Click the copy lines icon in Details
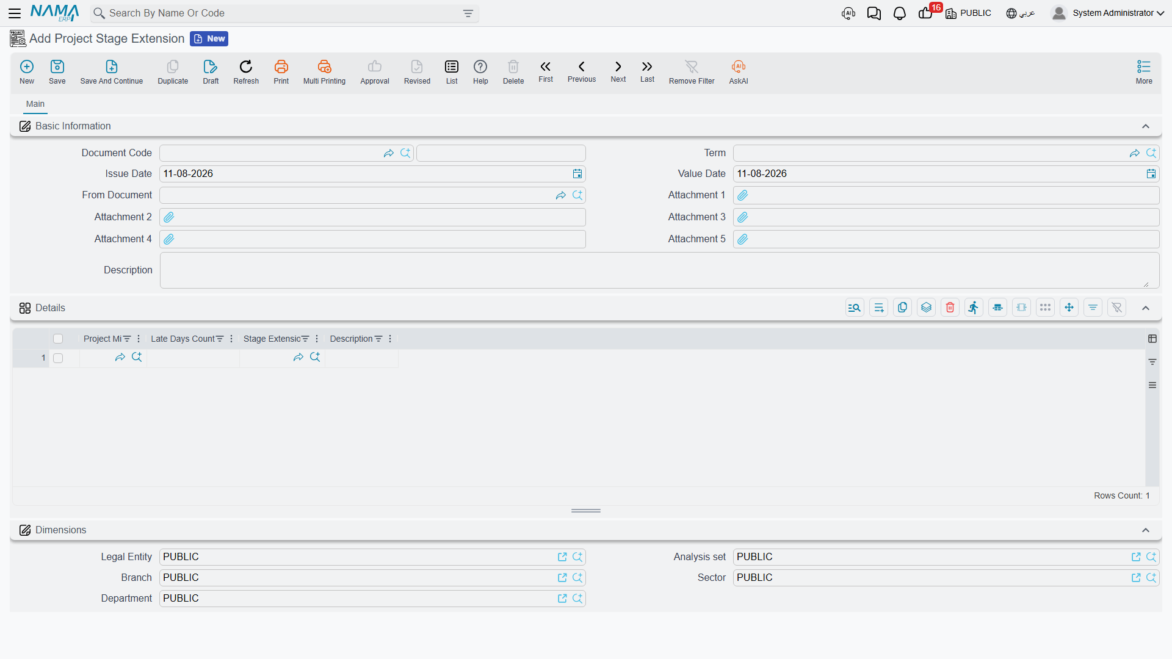This screenshot has width=1172, height=659. coord(902,308)
